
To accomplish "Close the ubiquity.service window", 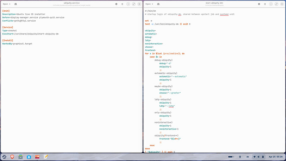I will pos(139,4).
